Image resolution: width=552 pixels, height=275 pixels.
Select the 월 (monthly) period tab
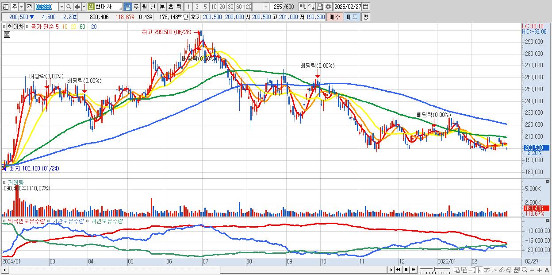point(144,7)
